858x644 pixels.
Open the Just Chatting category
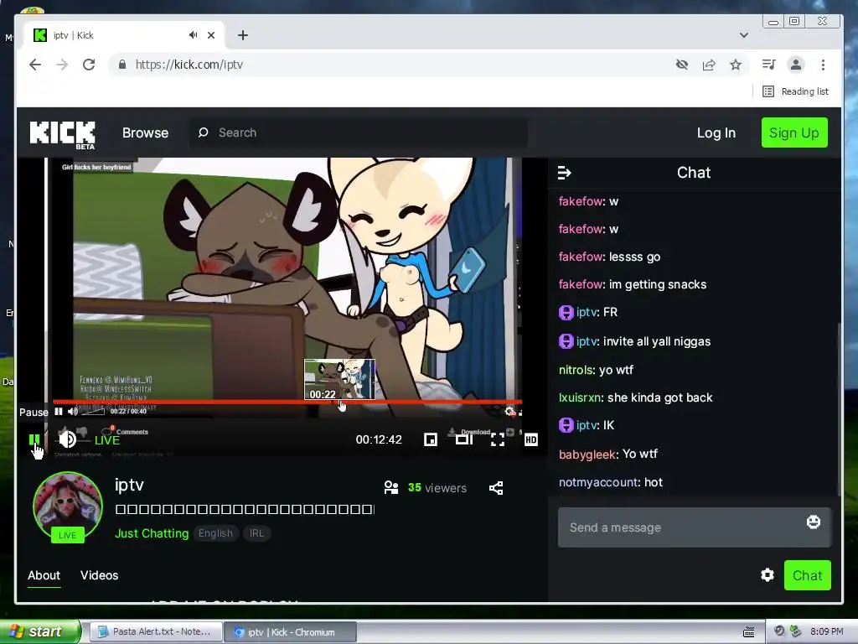152,533
